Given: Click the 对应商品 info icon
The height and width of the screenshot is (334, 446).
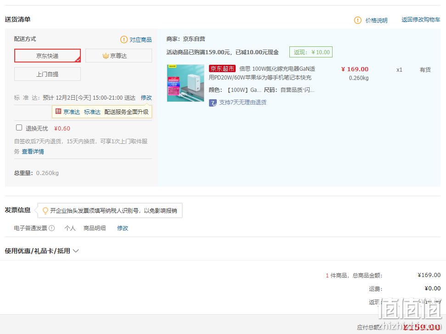Looking at the screenshot, I should [x=124, y=40].
